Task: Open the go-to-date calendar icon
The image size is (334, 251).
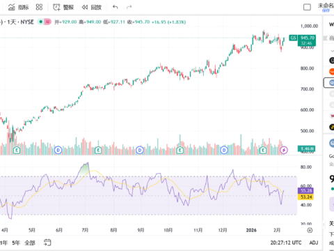Action: pyautogui.click(x=47, y=243)
